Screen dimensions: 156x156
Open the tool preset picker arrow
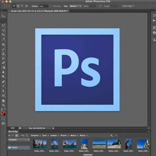[x=9, y=6]
